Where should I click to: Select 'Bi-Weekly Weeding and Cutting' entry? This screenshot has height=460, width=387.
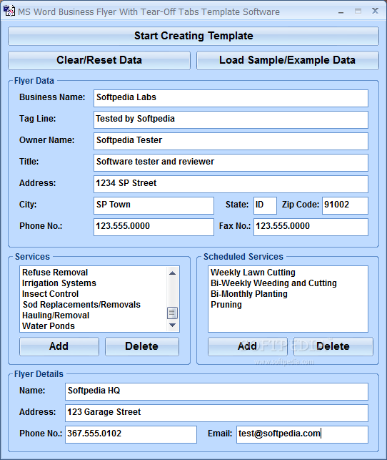coord(273,283)
